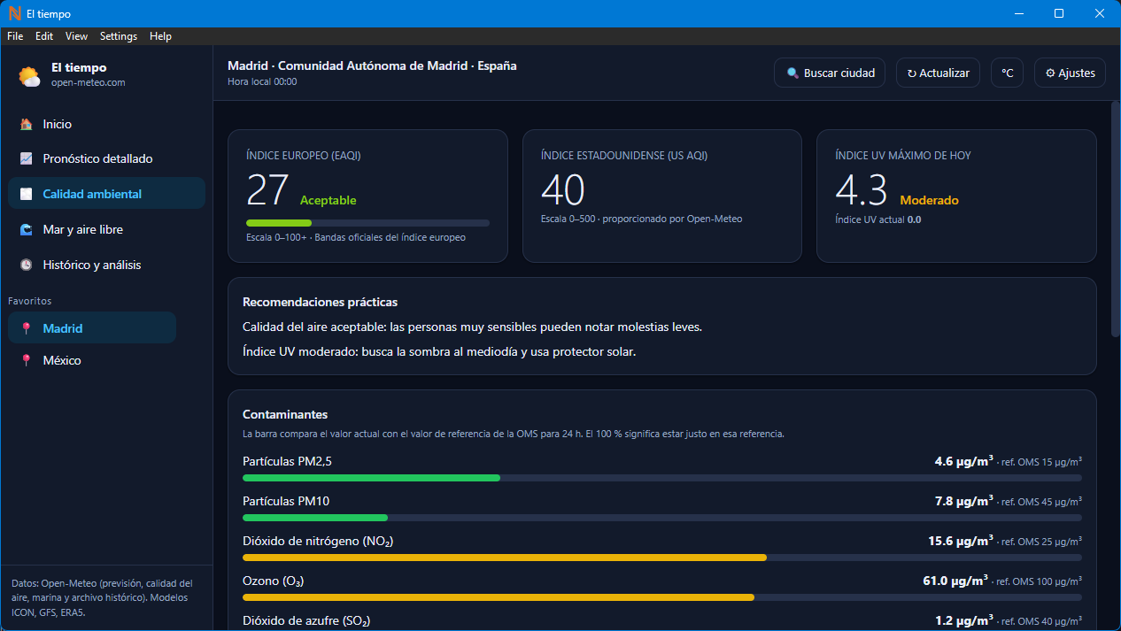Open the Settings menu

click(119, 36)
